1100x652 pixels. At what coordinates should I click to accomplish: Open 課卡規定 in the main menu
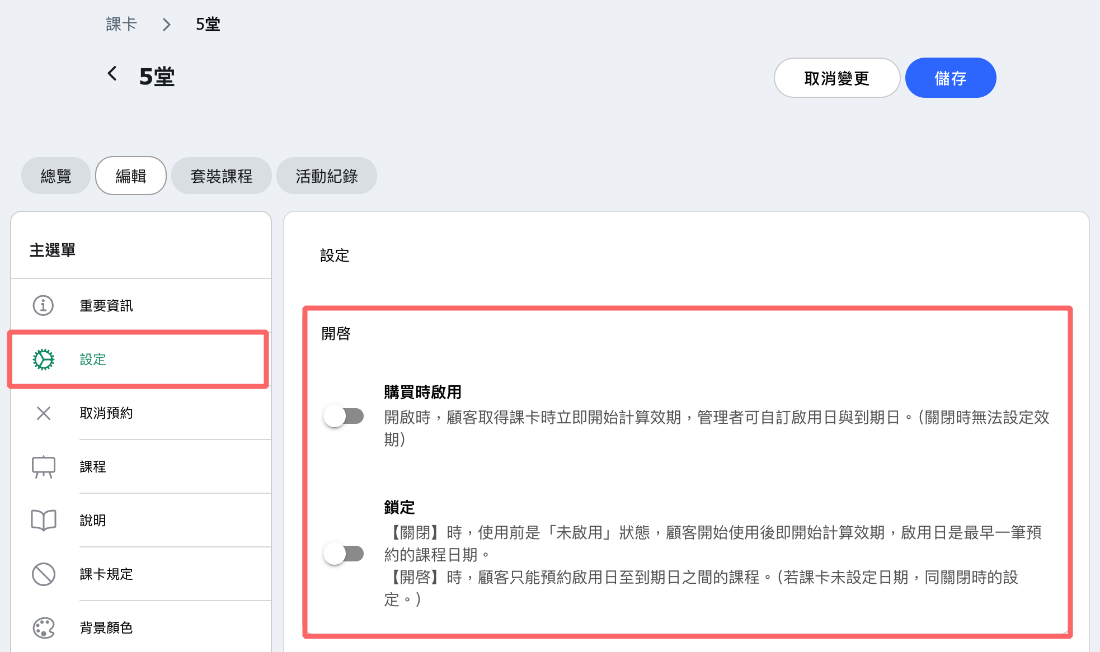(106, 574)
